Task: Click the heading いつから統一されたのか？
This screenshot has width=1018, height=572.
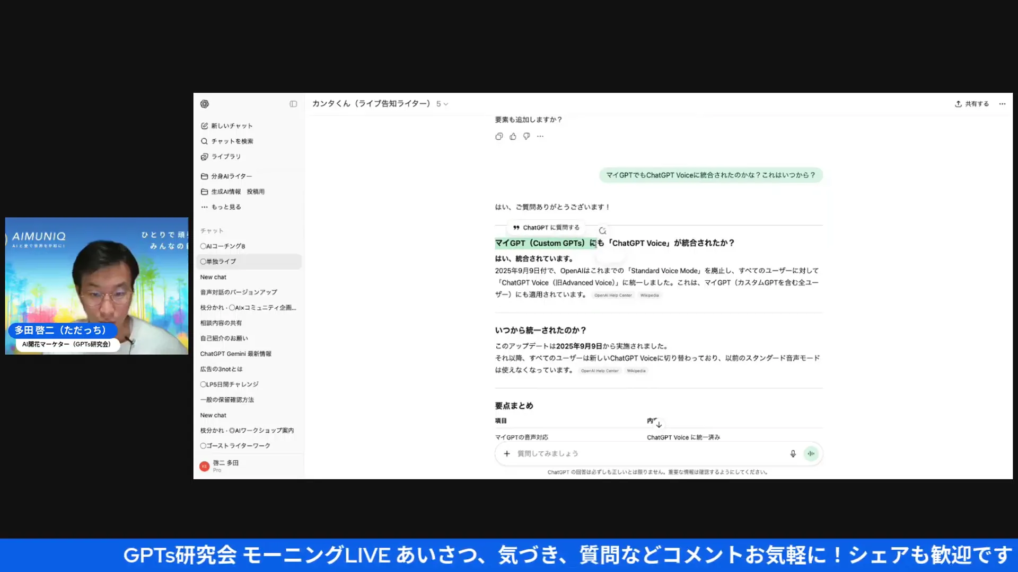Action: click(x=540, y=330)
